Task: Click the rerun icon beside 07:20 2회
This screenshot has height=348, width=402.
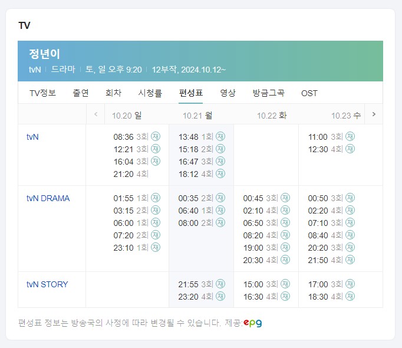Action: (156, 235)
